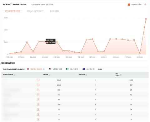Viewport: 150px width, 122px height.
Task: Open arrow link in the position 3 row
Action: coord(38,105)
